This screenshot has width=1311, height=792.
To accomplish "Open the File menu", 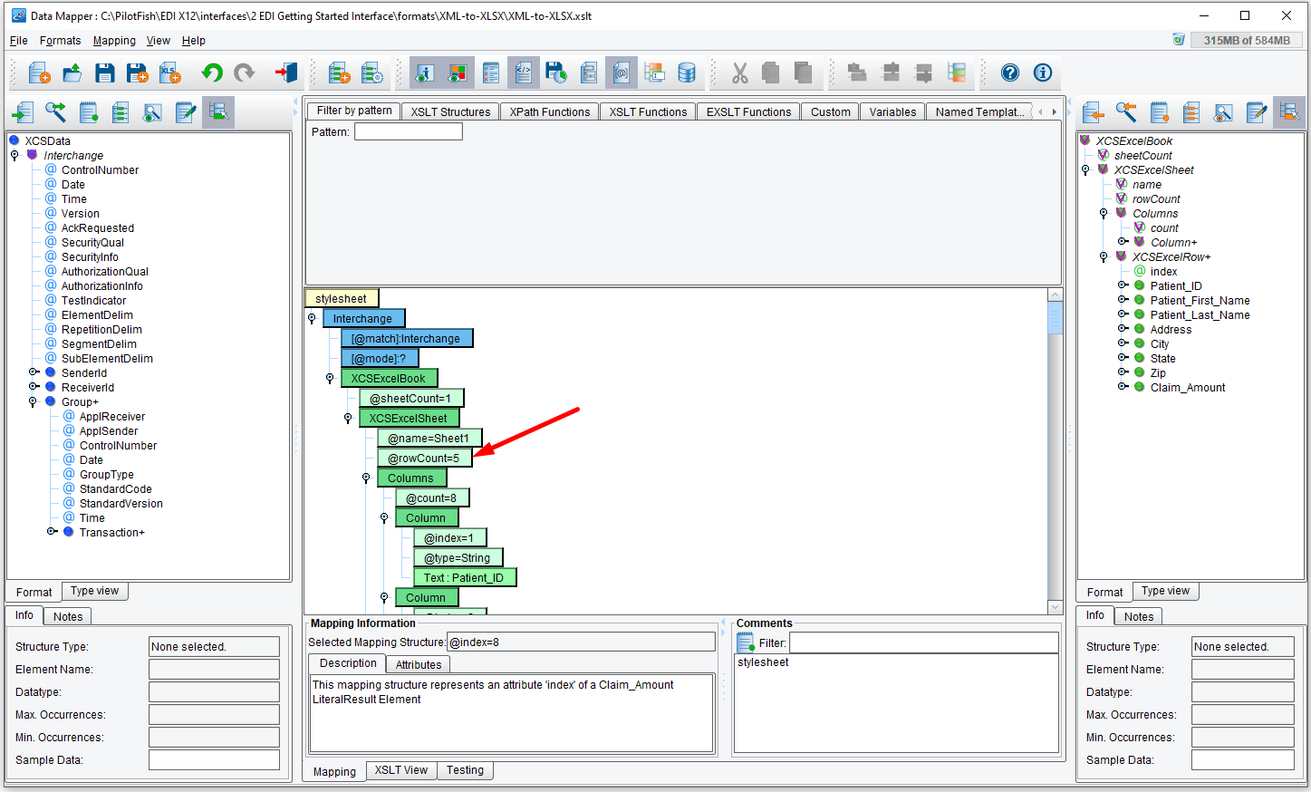I will tap(18, 41).
